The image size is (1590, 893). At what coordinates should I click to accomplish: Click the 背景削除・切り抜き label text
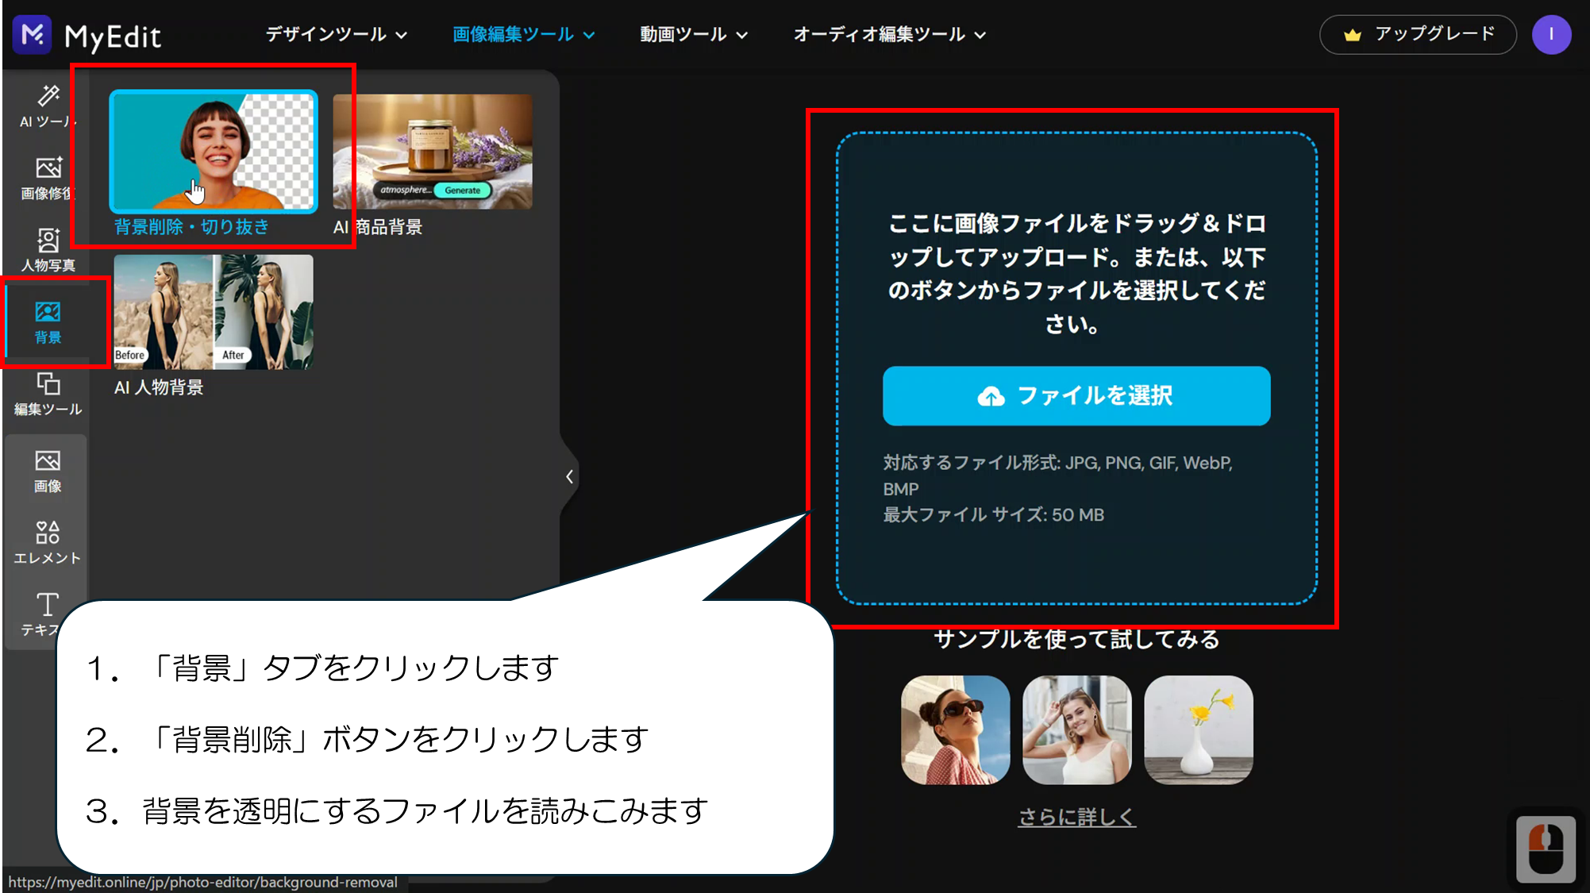(x=191, y=227)
